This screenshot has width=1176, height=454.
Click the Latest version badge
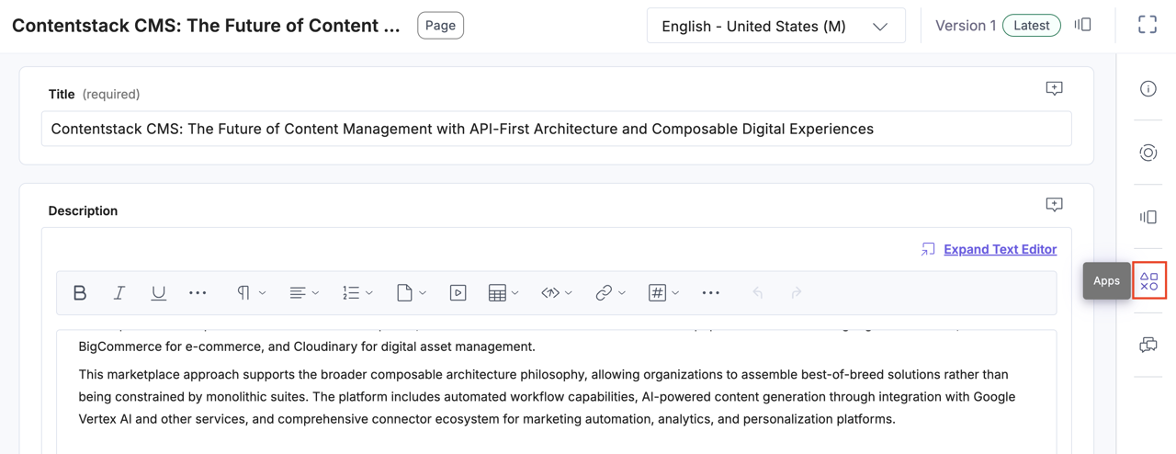[1031, 26]
